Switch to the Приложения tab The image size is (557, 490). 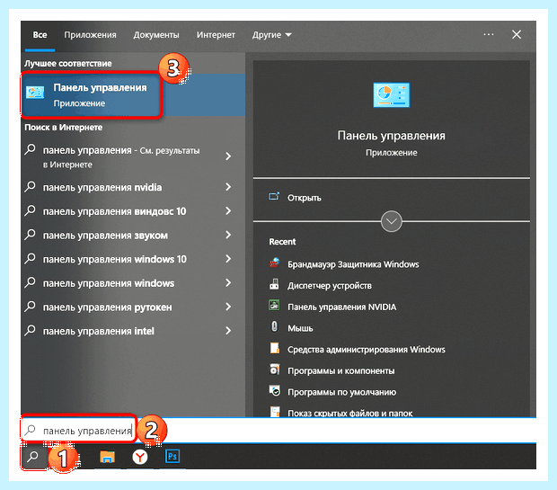(90, 35)
